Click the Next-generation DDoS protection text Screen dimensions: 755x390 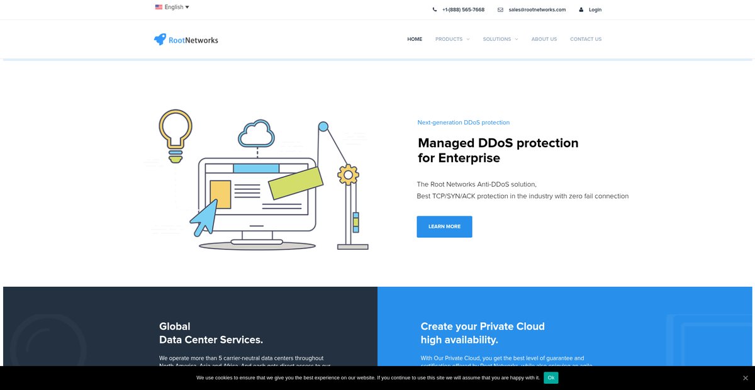tap(464, 122)
